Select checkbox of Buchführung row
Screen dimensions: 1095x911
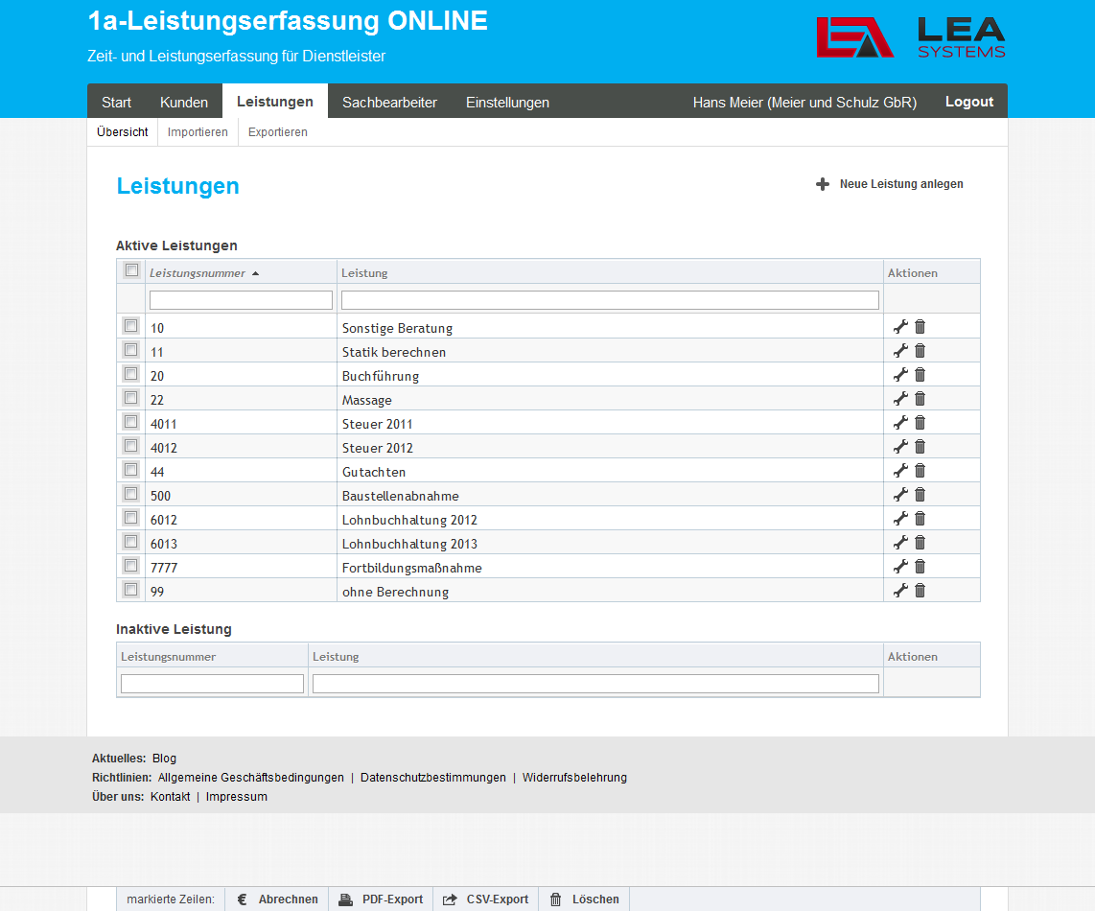(130, 374)
